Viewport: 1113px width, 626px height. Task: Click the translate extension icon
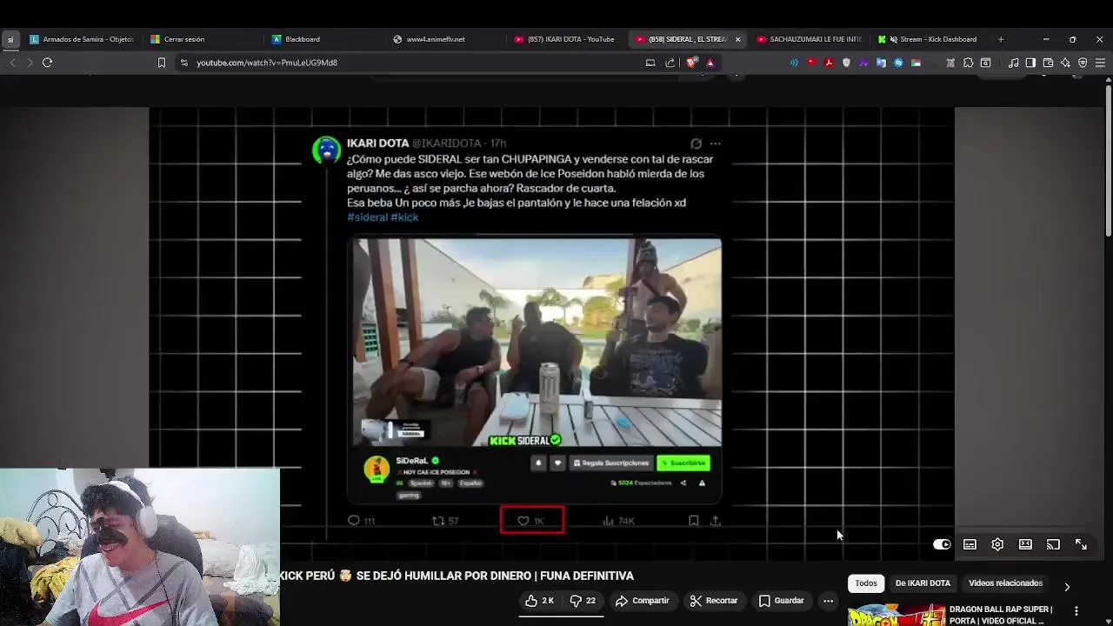pos(881,63)
